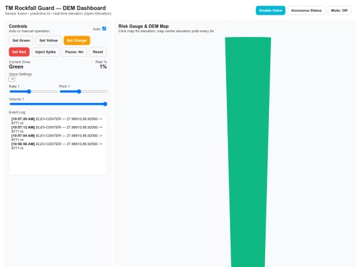Inject a spike into sensor data
Image resolution: width=356 pixels, height=267 pixels.
[x=45, y=52]
